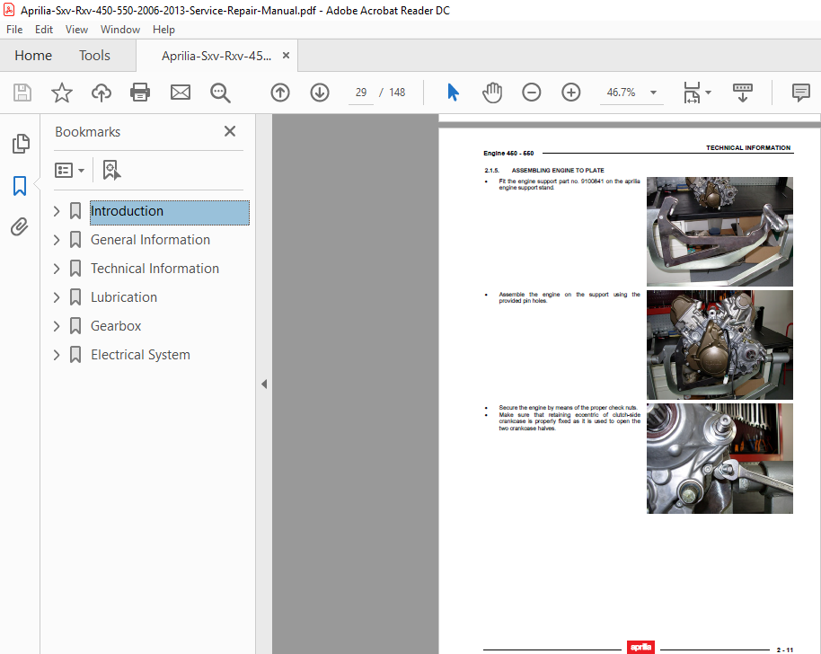Jump to Technical Information bookmark
The image size is (821, 654).
click(154, 269)
